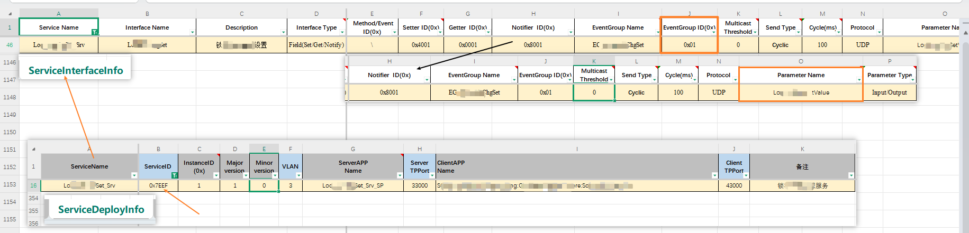This screenshot has width=969, height=233.
Task: Click the 33000 Server TPPort cell
Action: [x=420, y=185]
